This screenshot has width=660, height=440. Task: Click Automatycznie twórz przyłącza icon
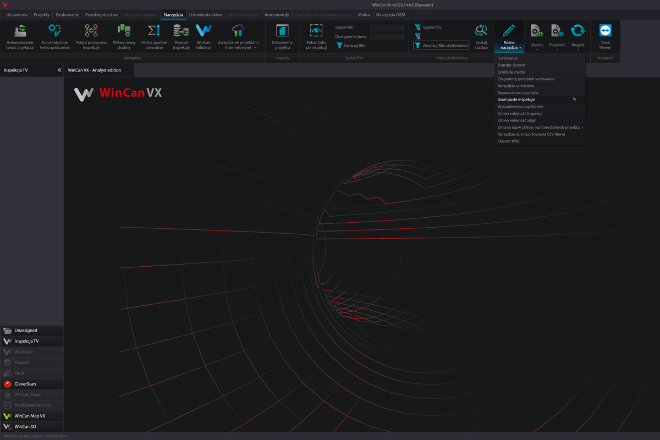coord(20,31)
